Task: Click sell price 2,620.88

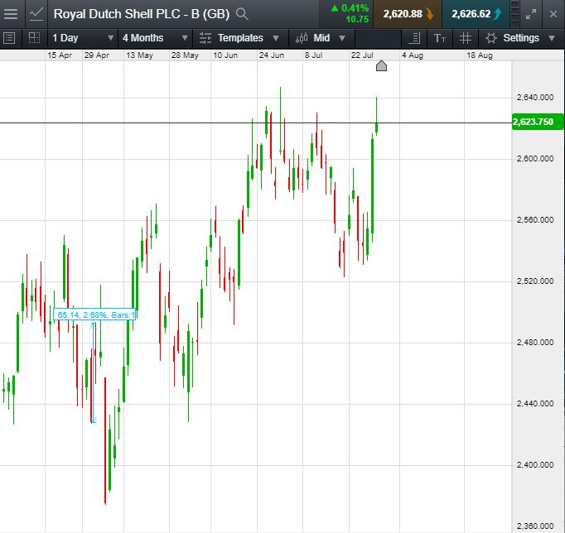Action: click(x=408, y=14)
